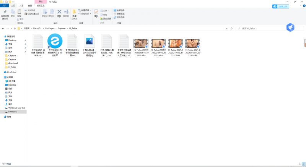Create a folder with 新建文件夹 icon
Image resolution: width=306 pixels, height=167 pixels.
(x=74, y=13)
